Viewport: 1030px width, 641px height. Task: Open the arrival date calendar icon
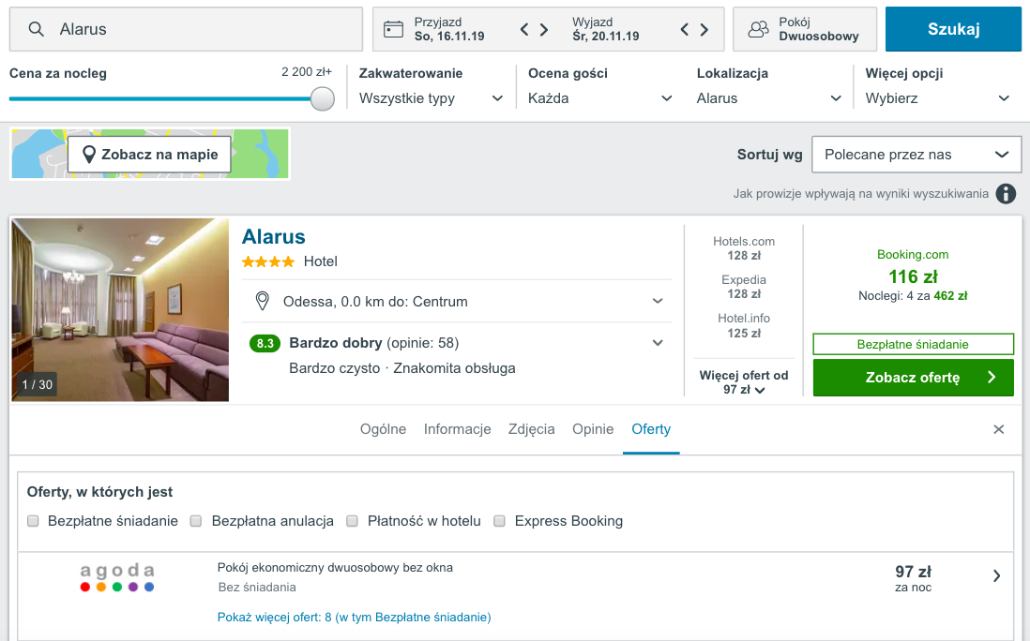[x=393, y=29]
